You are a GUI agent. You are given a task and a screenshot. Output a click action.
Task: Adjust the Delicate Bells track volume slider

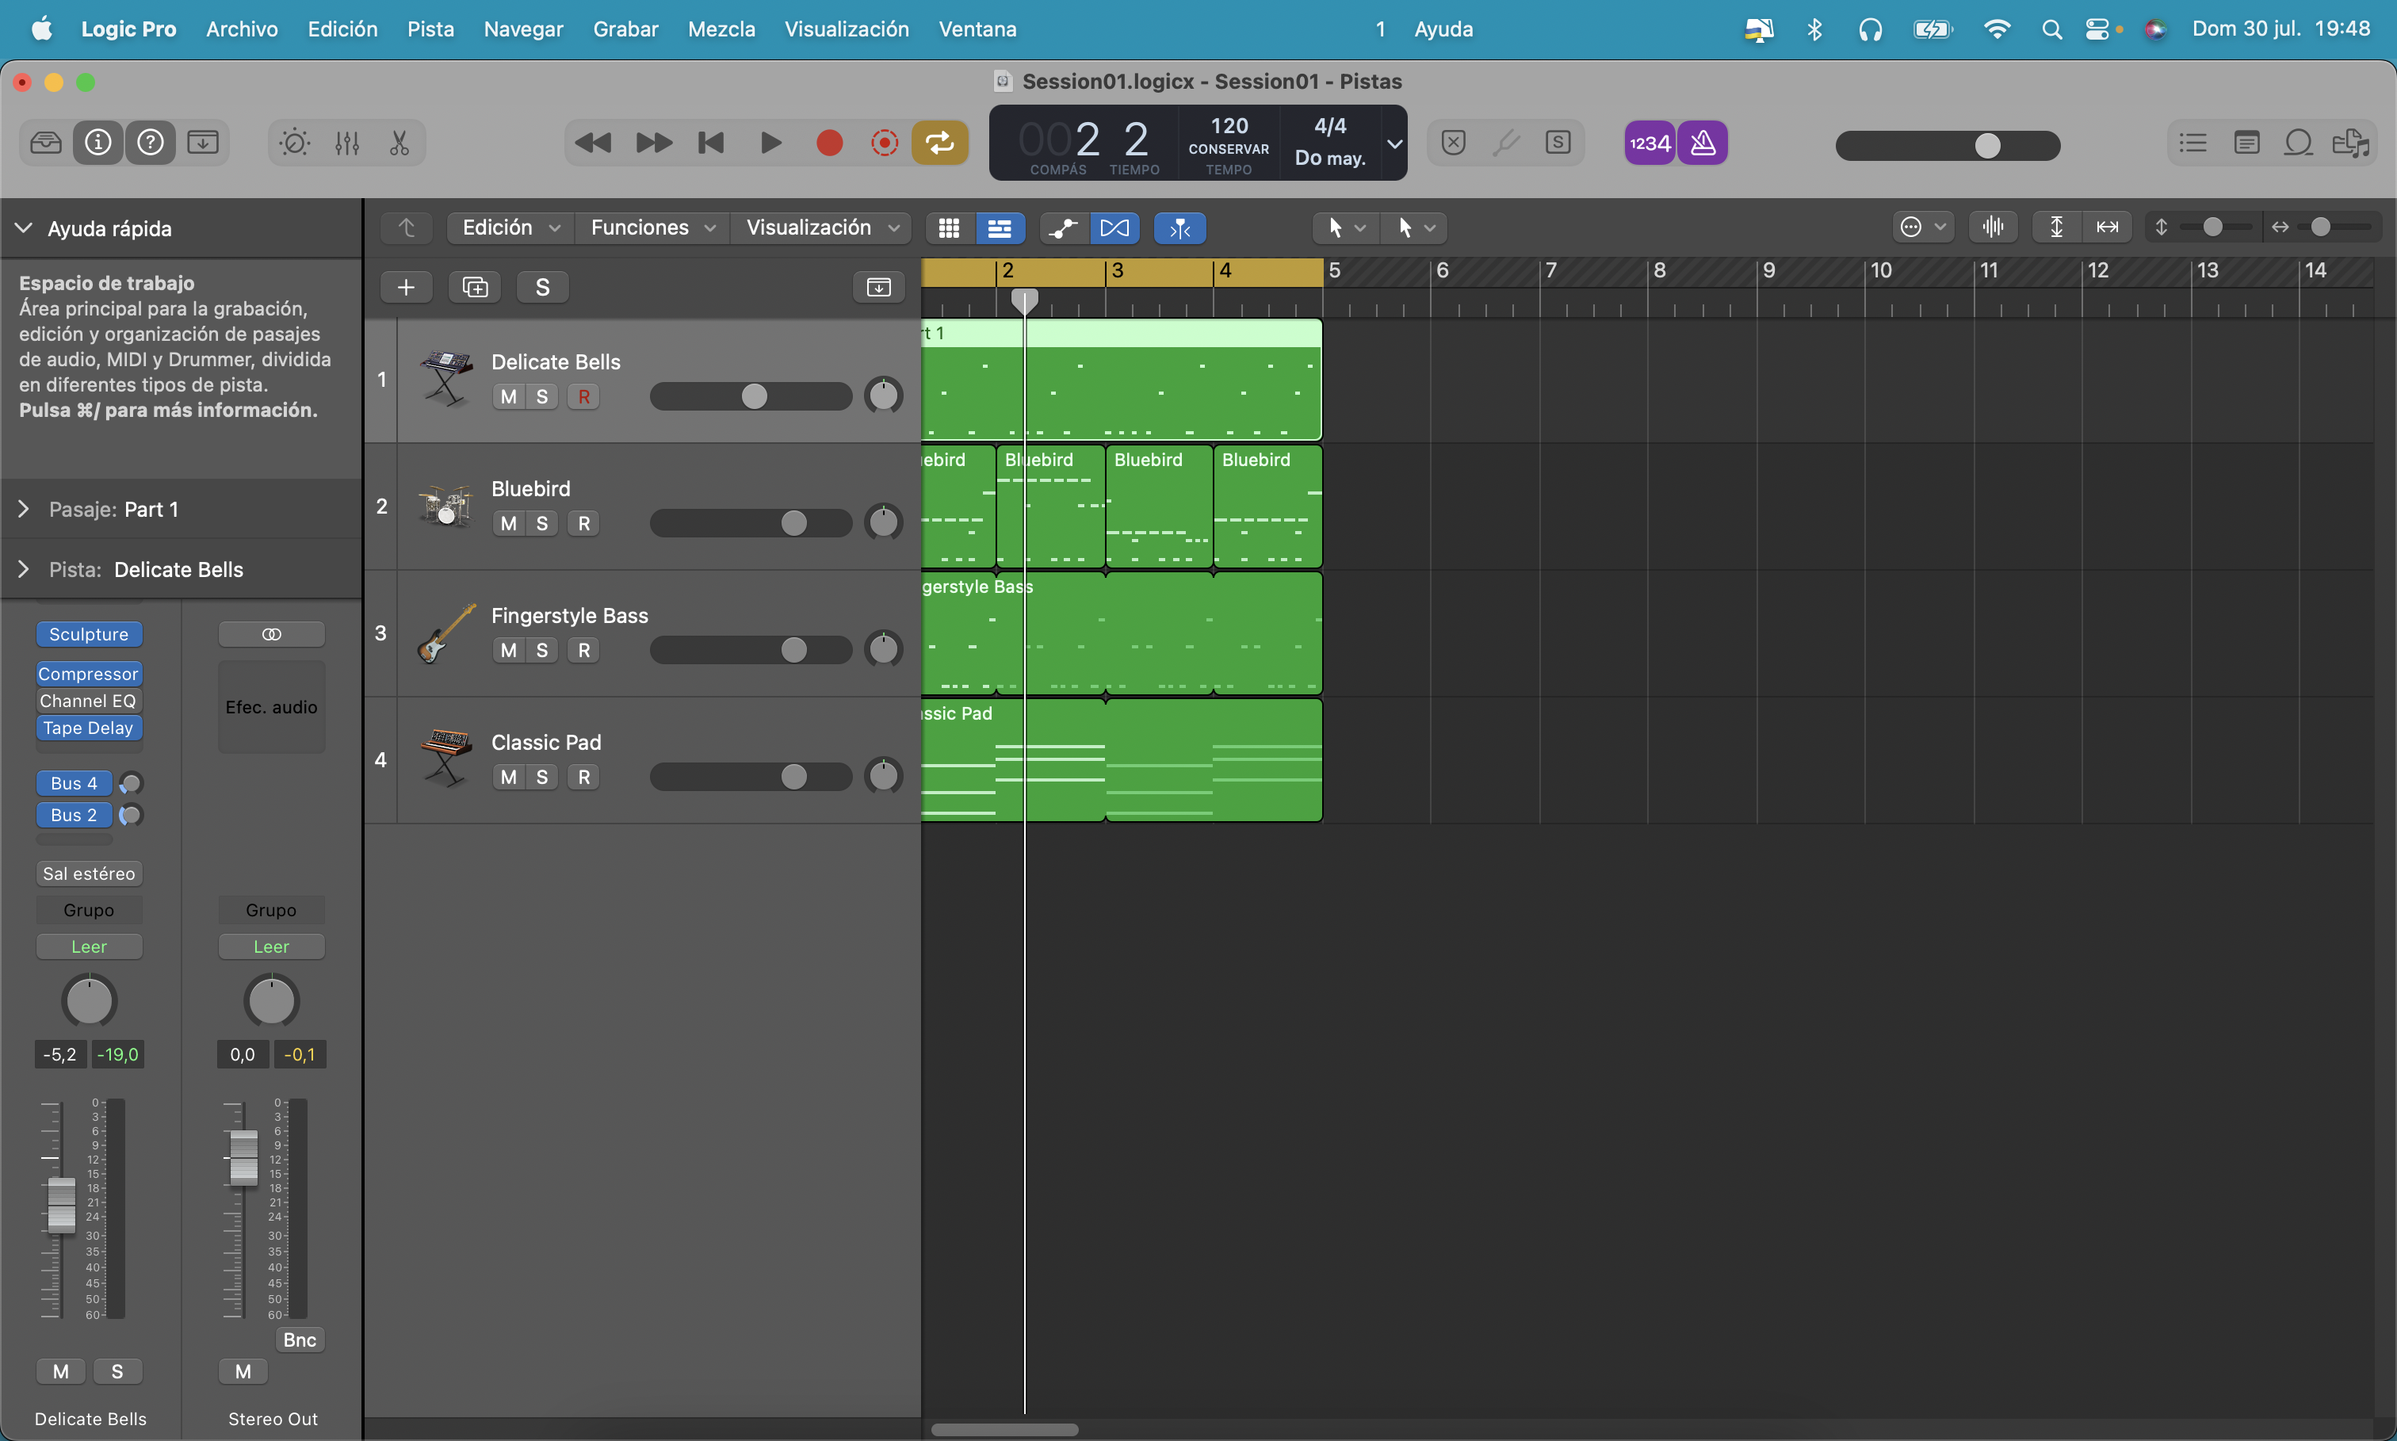point(751,396)
